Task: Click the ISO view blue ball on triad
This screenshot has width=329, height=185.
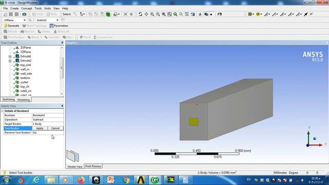Action: (x=315, y=138)
